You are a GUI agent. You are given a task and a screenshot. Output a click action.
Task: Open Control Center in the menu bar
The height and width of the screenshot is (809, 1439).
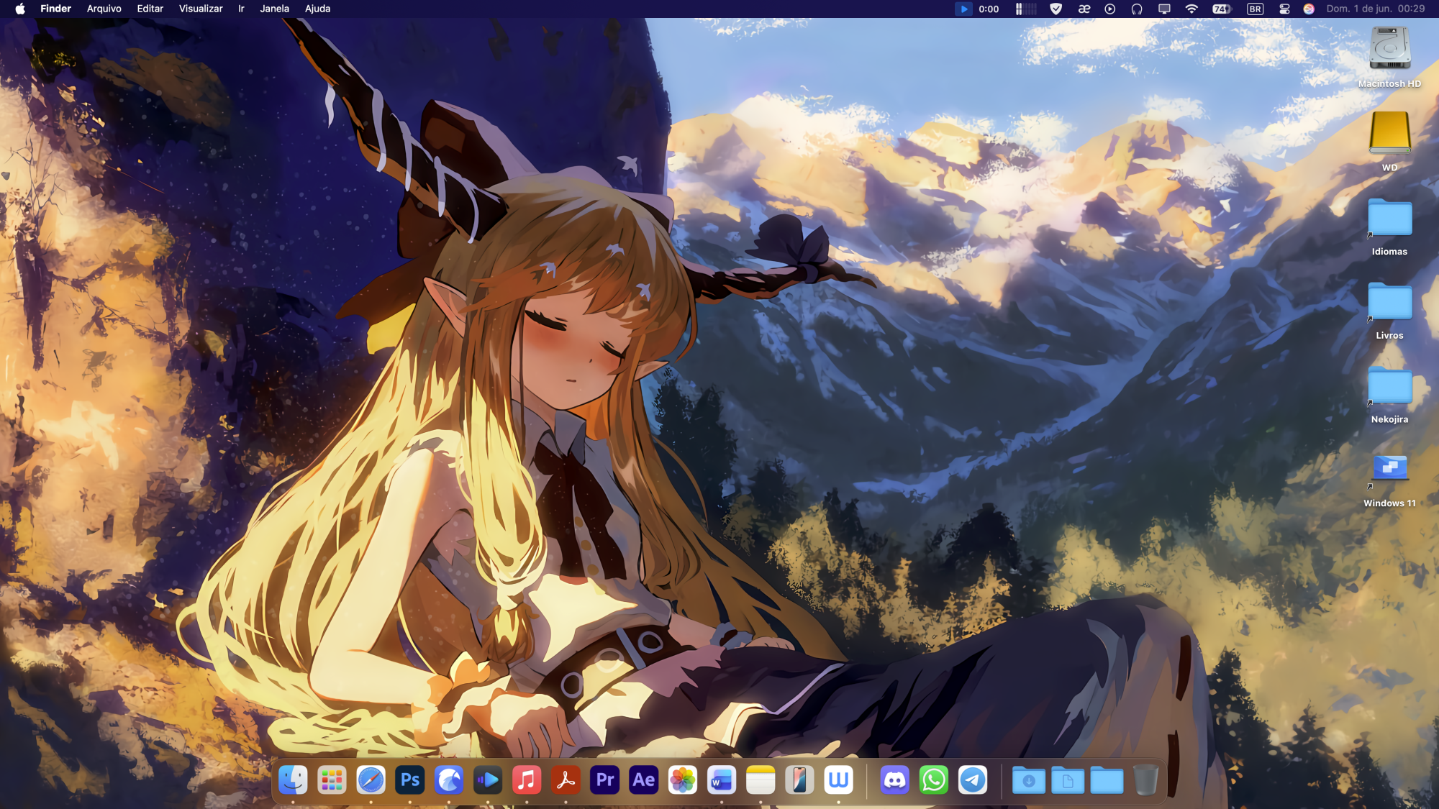(x=1284, y=9)
